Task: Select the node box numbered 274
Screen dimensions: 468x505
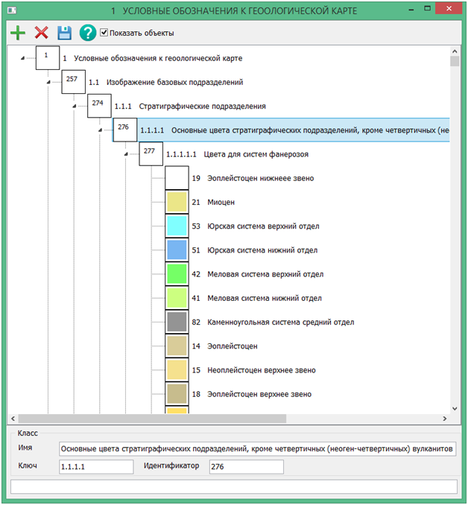Action: click(x=98, y=105)
